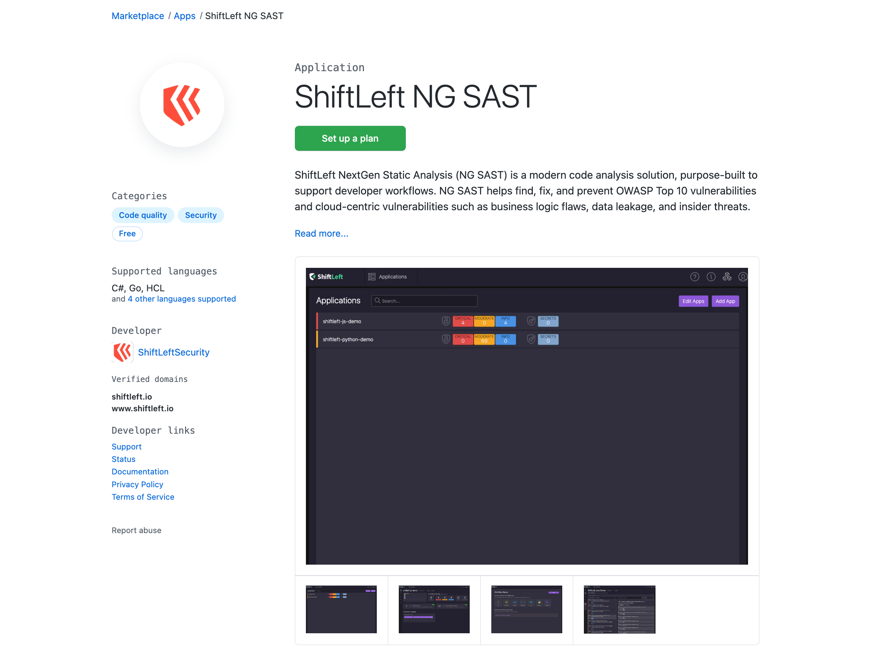The image size is (874, 656).
Task: Go to Marketplace breadcrumb
Action: (138, 16)
